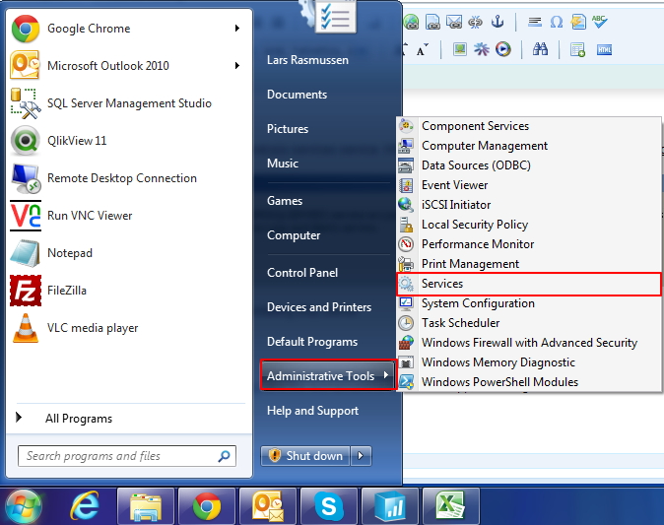The width and height of the screenshot is (664, 525).
Task: Click the Shut down button
Action: click(x=305, y=456)
